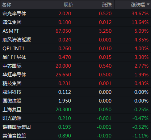Select the 靖洋集团 stock name
Image resolution: width=151 pixels, height=140 pixels.
[x=12, y=22]
